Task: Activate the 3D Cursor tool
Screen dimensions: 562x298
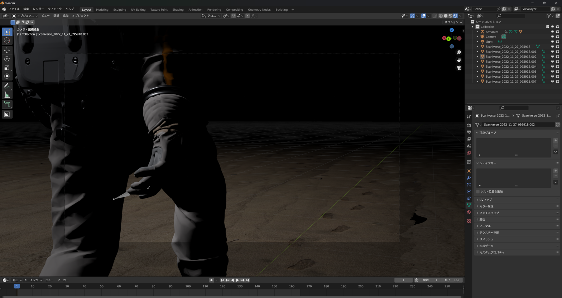Action: pos(7,40)
